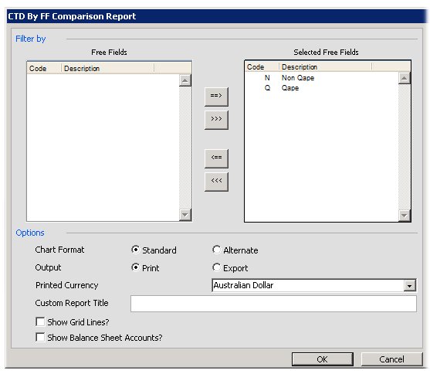430x374 pixels.
Task: Select the Non Qape row
Action: coord(321,78)
